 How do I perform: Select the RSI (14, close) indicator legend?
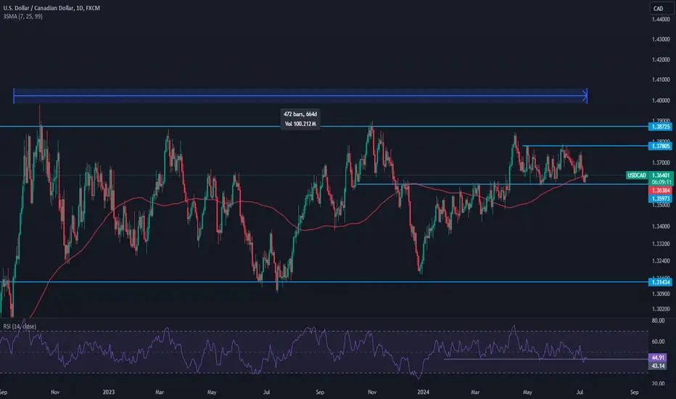(x=20, y=326)
